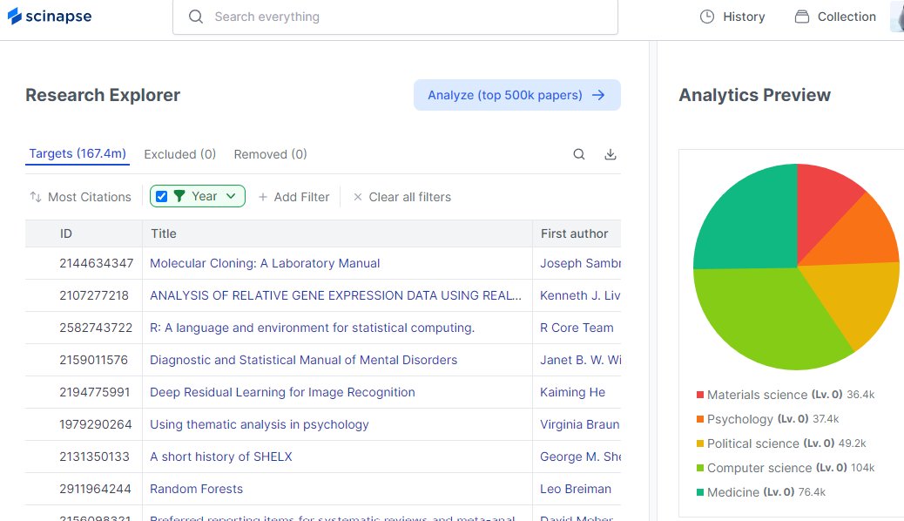904x521 pixels.
Task: Click author Virginia Braun
Action: 579,424
